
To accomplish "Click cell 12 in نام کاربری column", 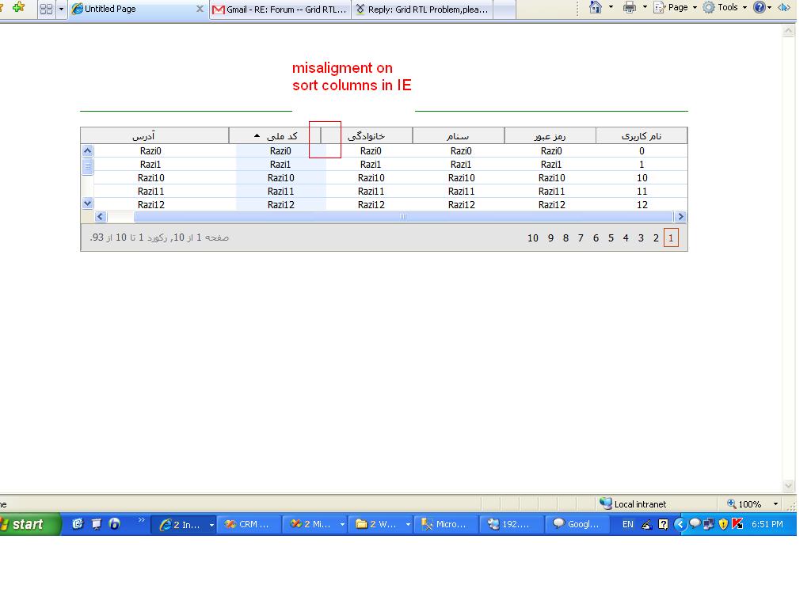I will 642,205.
